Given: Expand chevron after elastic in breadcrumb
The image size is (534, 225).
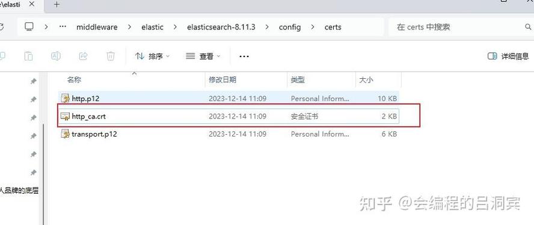Looking at the screenshot, I should pyautogui.click(x=175, y=27).
